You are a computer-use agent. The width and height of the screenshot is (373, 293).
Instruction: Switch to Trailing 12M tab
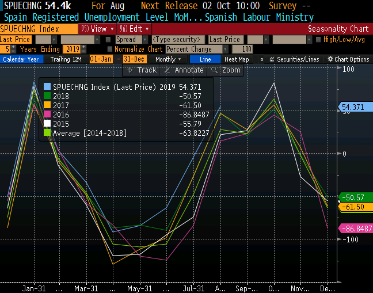(x=66, y=59)
